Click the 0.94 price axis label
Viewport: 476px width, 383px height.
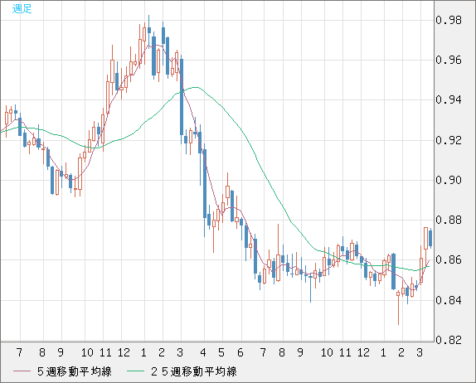(x=449, y=99)
